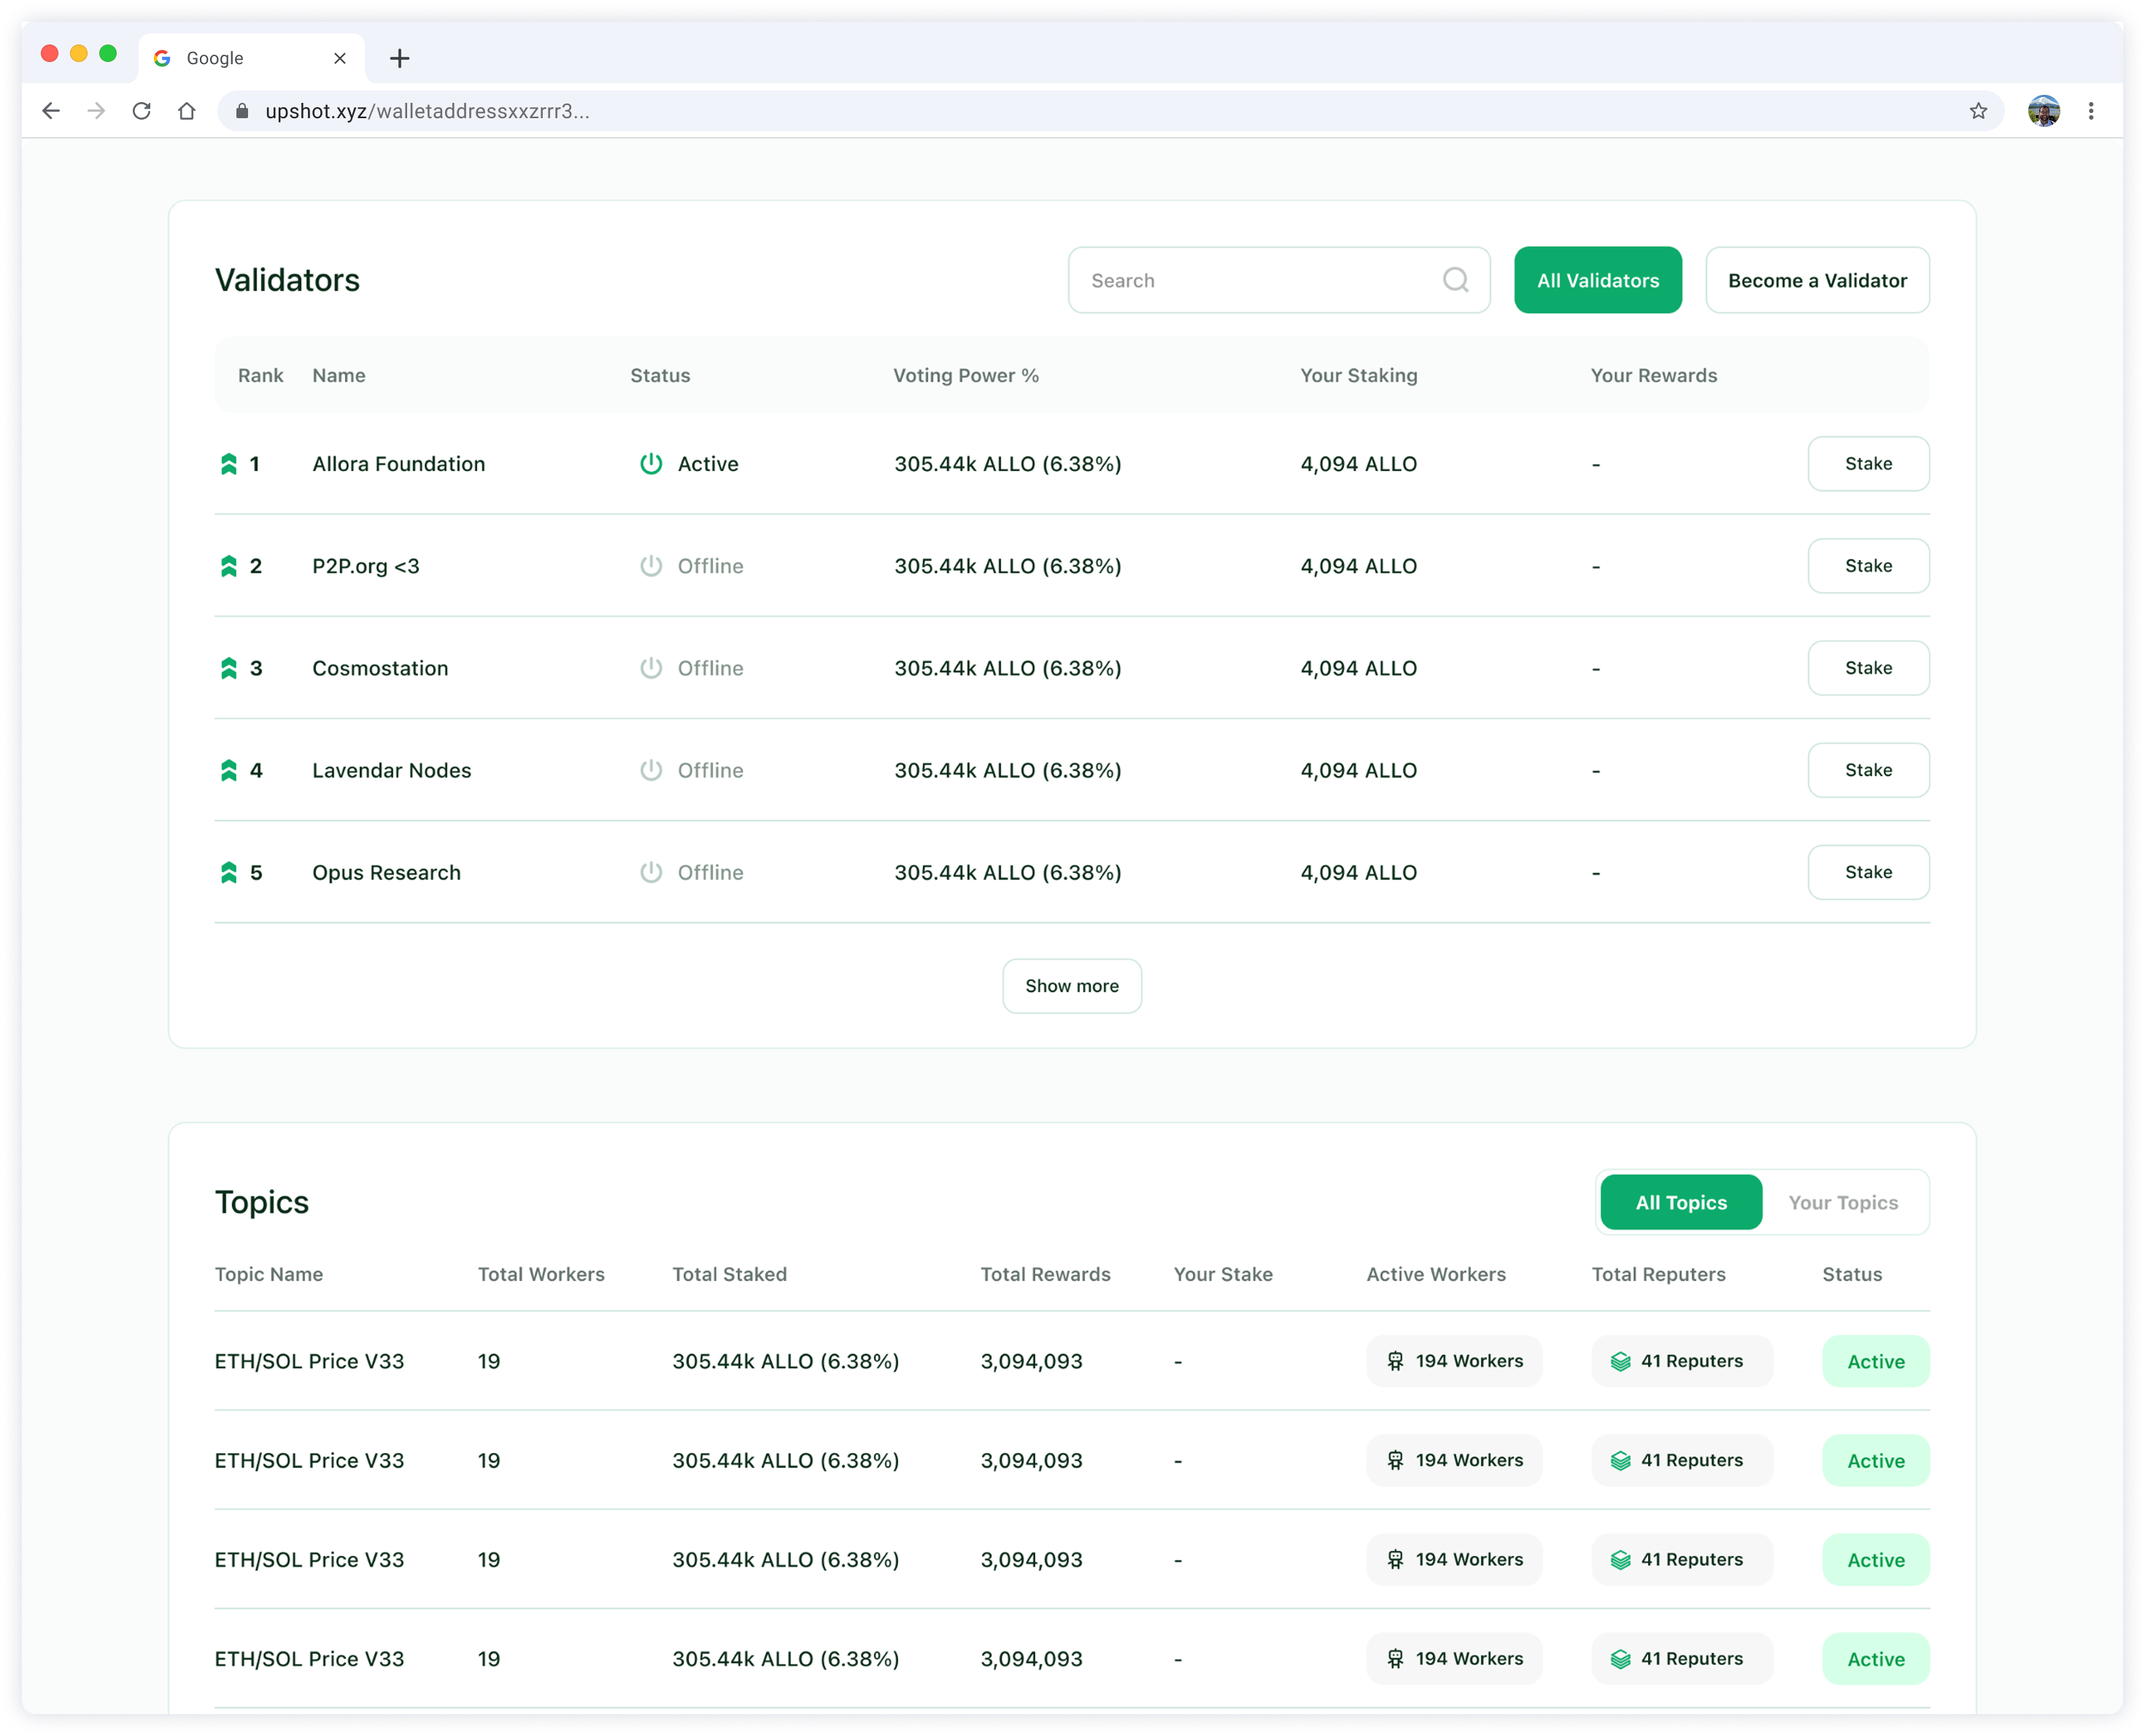Click the Active power icon for Allora Foundation

click(x=651, y=464)
